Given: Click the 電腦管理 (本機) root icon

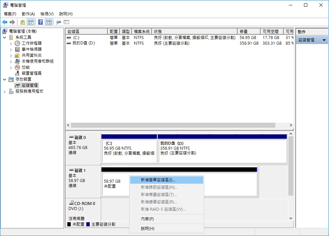Looking at the screenshot, I should click(x=5, y=31).
